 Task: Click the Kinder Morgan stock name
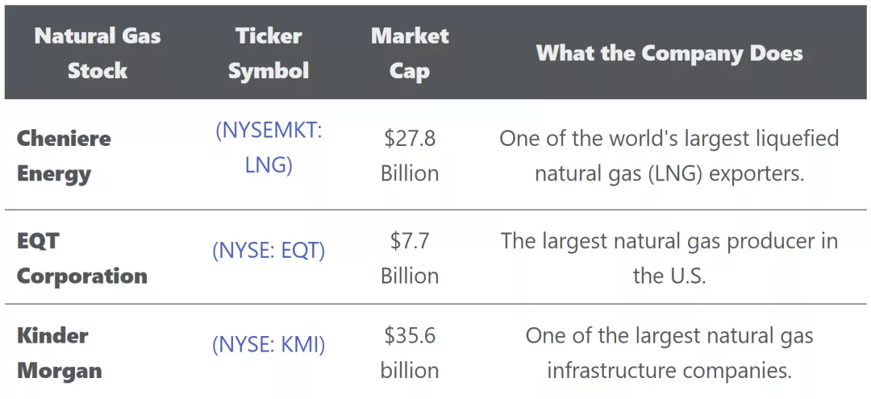click(x=60, y=353)
